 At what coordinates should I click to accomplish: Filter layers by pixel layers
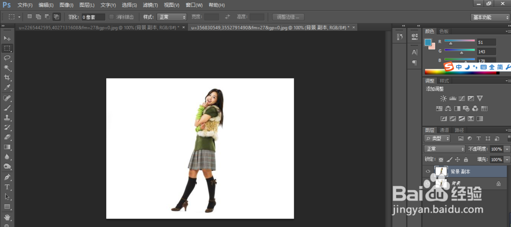click(461, 138)
